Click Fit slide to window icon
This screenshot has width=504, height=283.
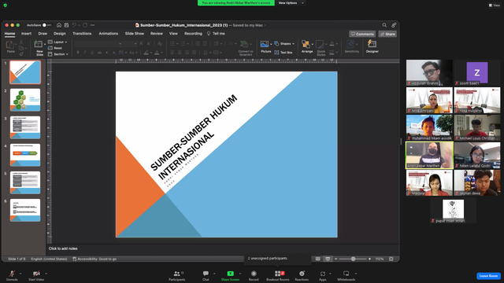click(x=391, y=259)
